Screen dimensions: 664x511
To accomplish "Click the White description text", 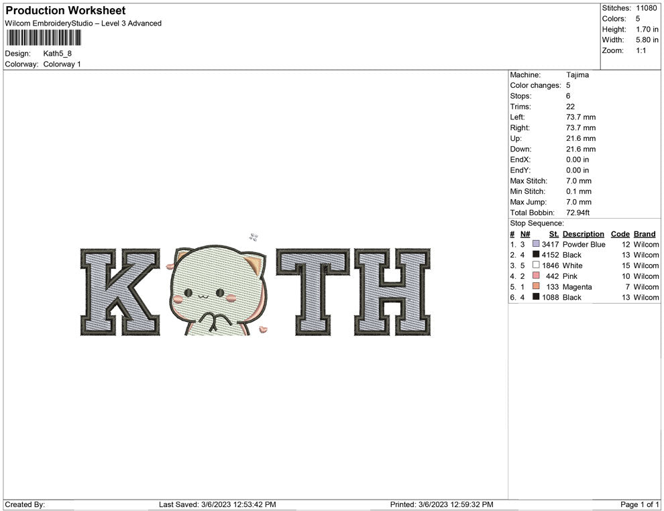I will [572, 265].
